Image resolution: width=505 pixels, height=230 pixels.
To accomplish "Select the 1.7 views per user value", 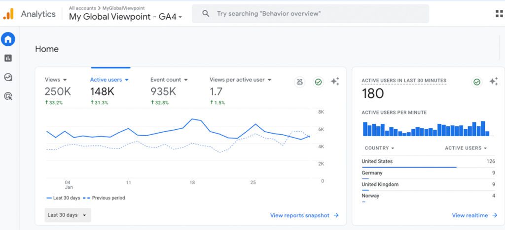I will 216,92.
